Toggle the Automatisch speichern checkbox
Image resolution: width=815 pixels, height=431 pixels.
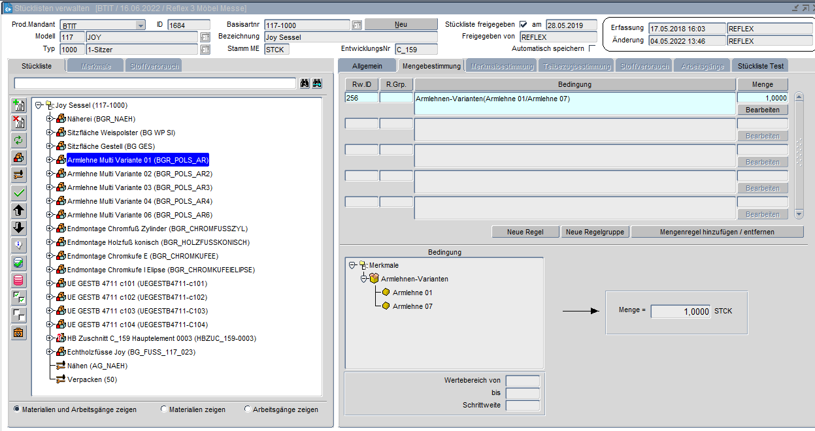[592, 49]
